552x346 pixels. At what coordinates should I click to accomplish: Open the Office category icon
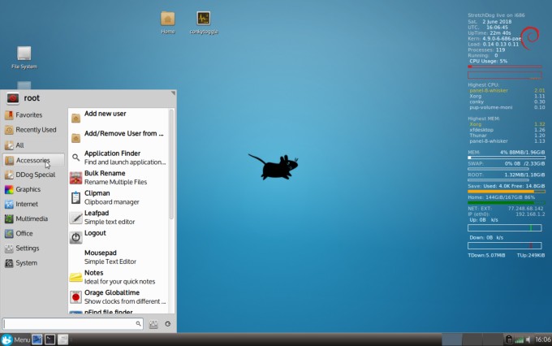pyautogui.click(x=9, y=234)
